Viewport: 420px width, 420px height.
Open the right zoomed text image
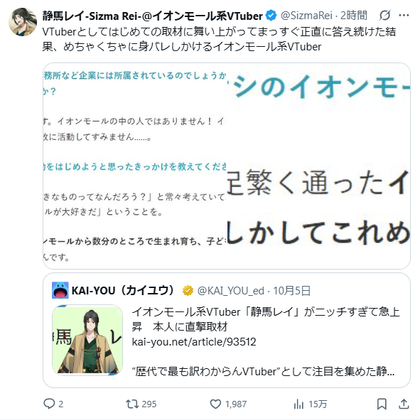(x=318, y=166)
